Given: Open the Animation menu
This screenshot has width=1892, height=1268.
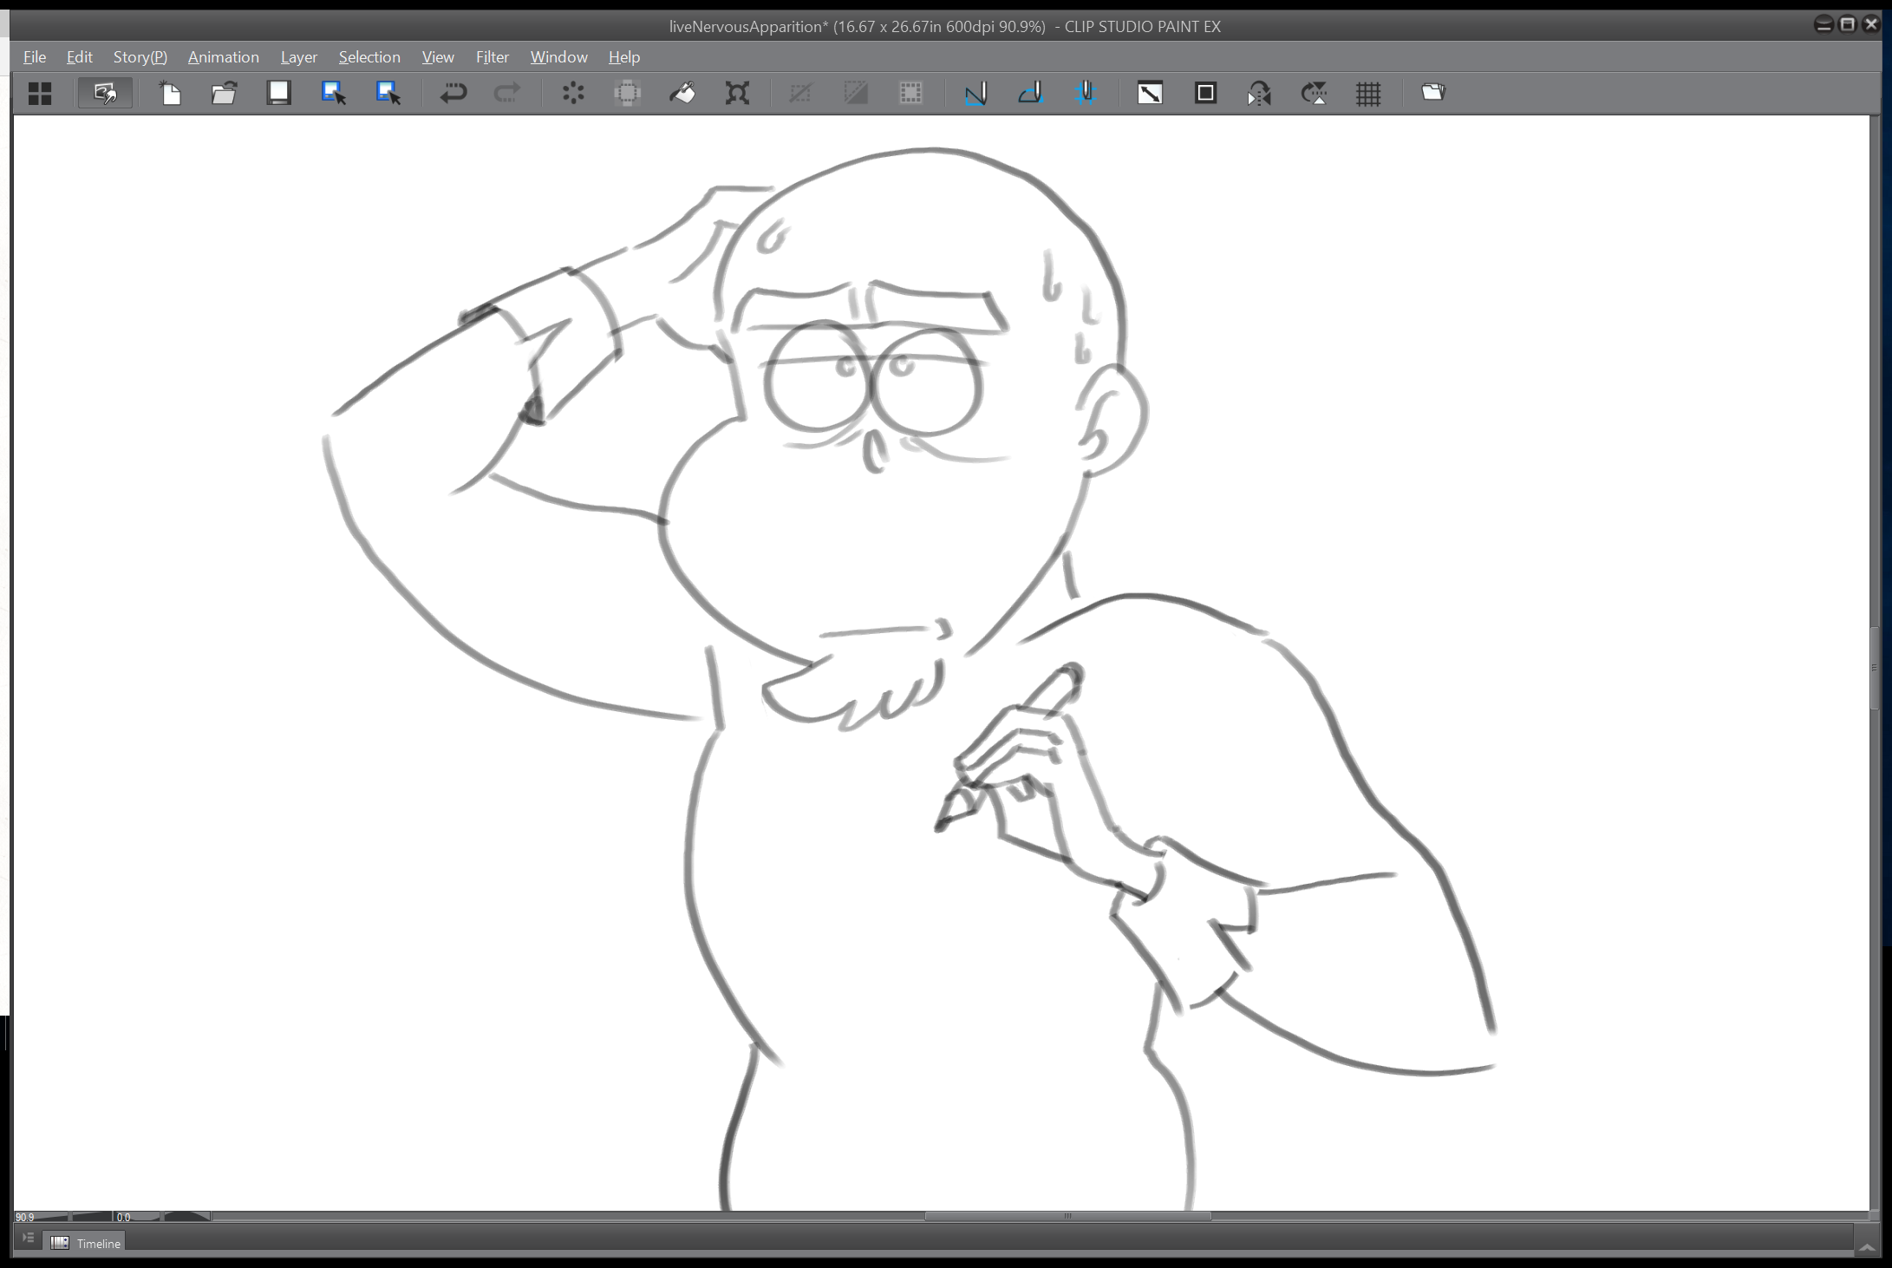Looking at the screenshot, I should point(223,57).
